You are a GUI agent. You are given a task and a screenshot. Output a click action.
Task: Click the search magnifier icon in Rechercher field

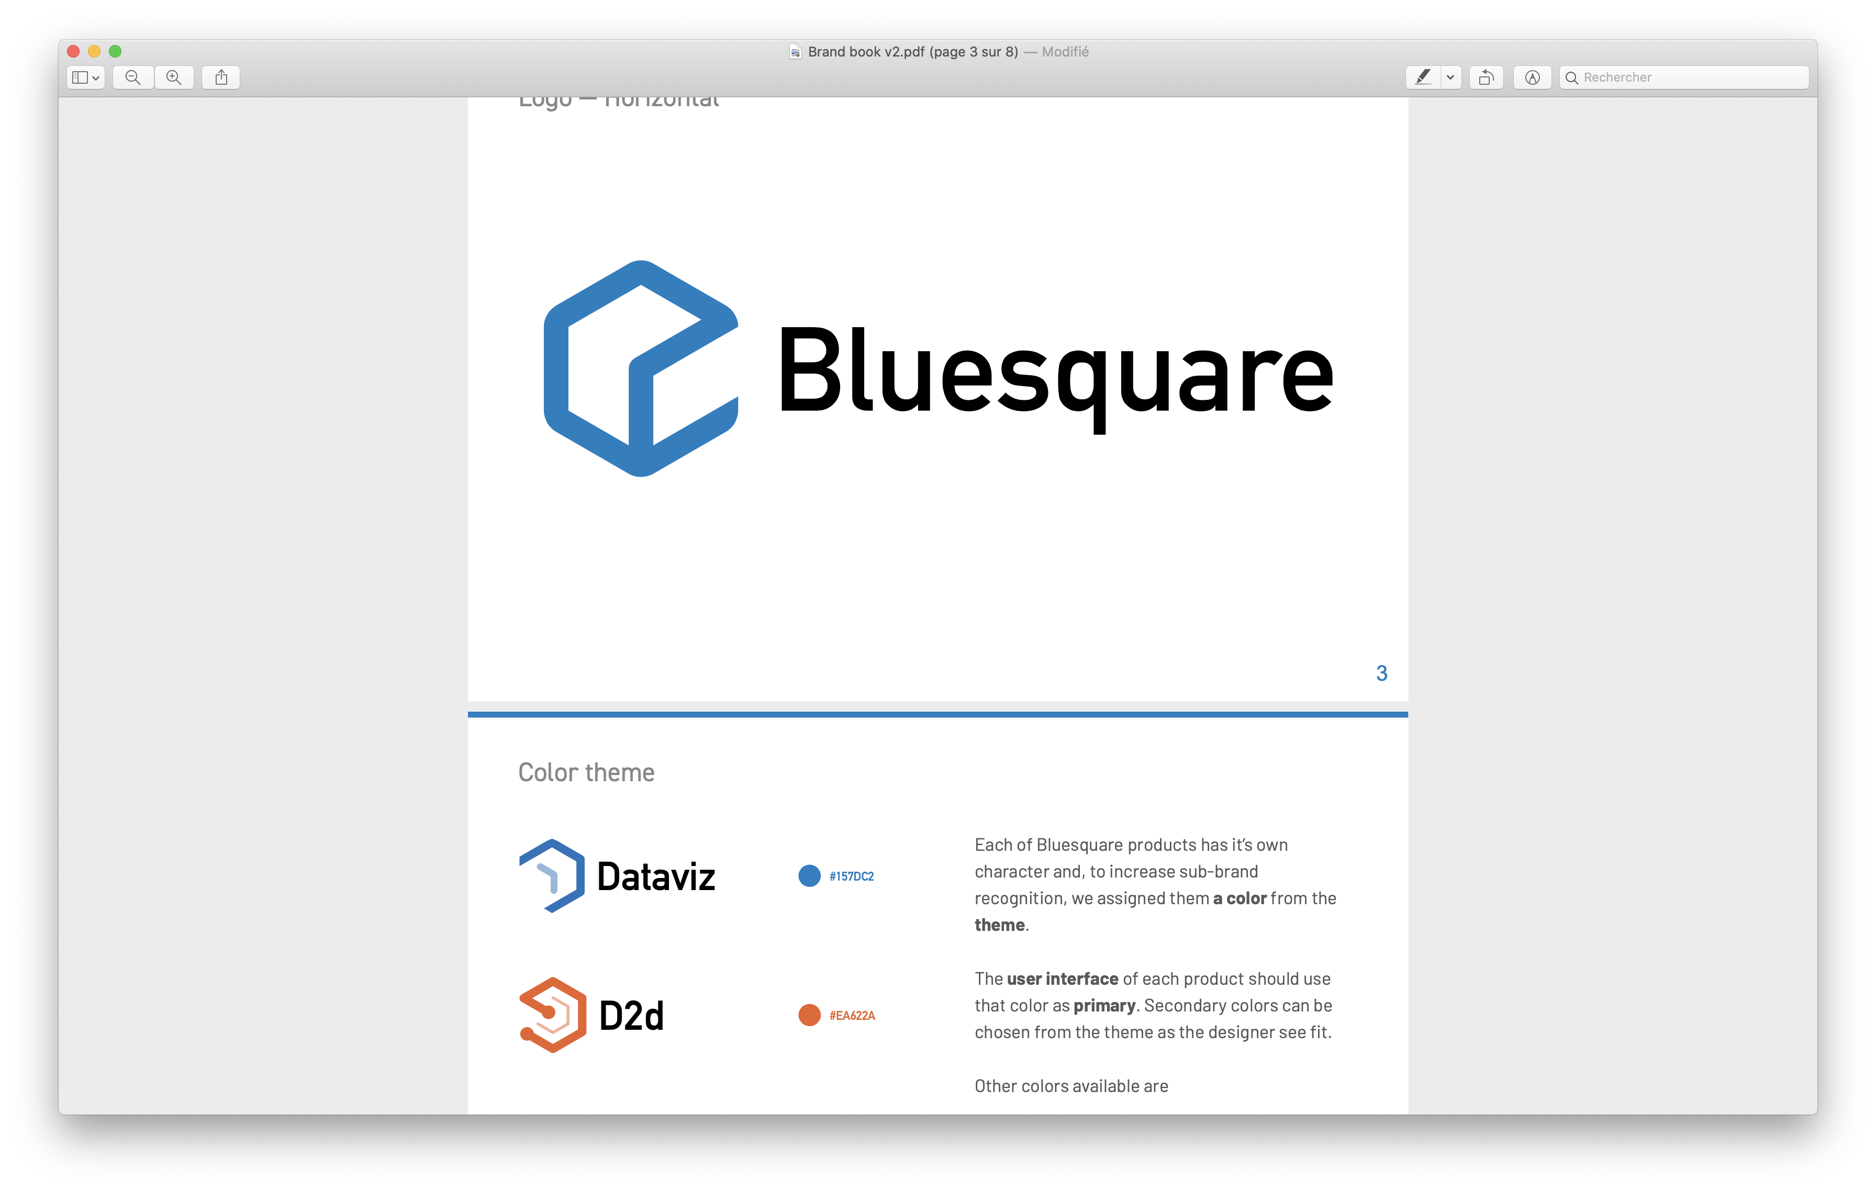coord(1572,77)
